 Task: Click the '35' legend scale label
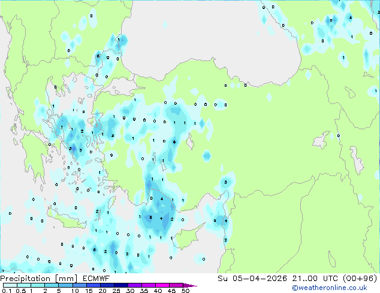pos(144,291)
